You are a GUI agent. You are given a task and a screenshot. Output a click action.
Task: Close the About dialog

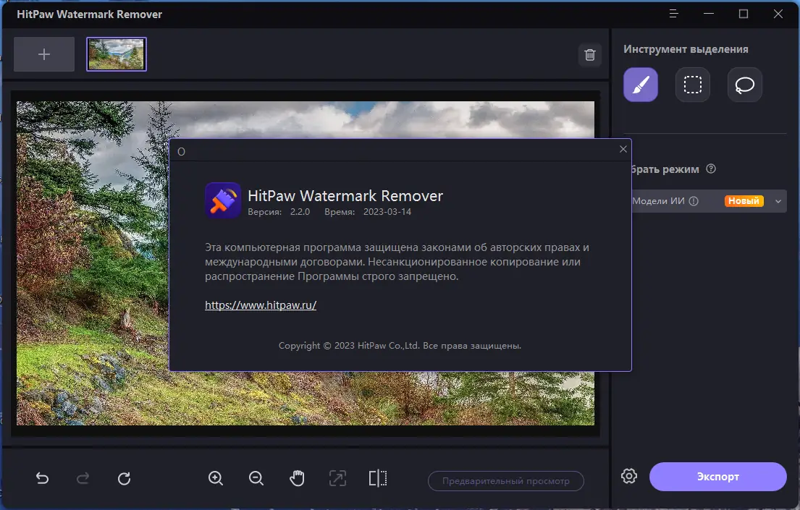click(623, 149)
